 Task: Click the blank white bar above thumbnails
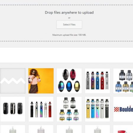[66, 55]
